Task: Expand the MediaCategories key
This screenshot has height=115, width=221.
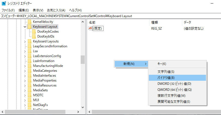Action: point(25,71)
